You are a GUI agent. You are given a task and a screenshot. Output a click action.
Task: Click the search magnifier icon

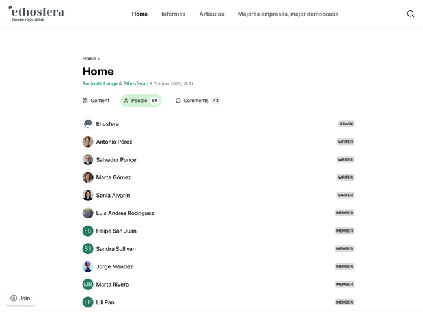410,14
